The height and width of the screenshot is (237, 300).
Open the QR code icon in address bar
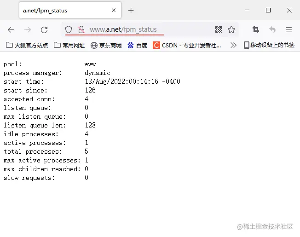(219, 29)
